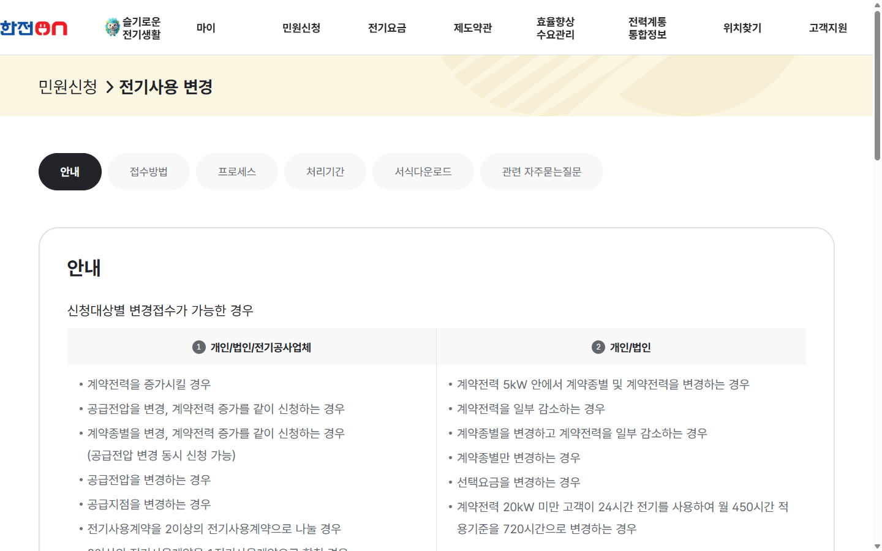This screenshot has width=882, height=551.
Task: Click the 안내 section heading
Action: click(x=84, y=268)
